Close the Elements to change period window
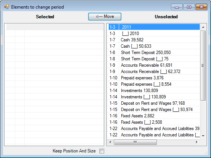 click(201, 7)
